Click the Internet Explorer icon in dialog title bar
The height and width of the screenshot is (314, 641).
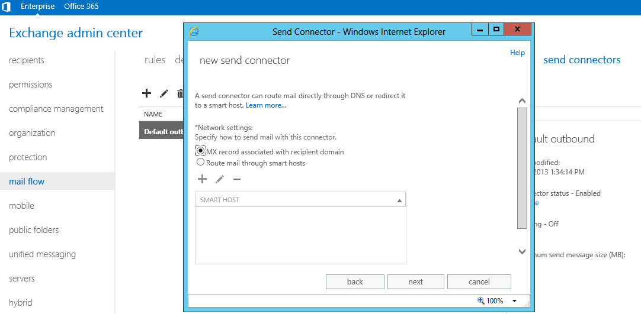point(194,31)
